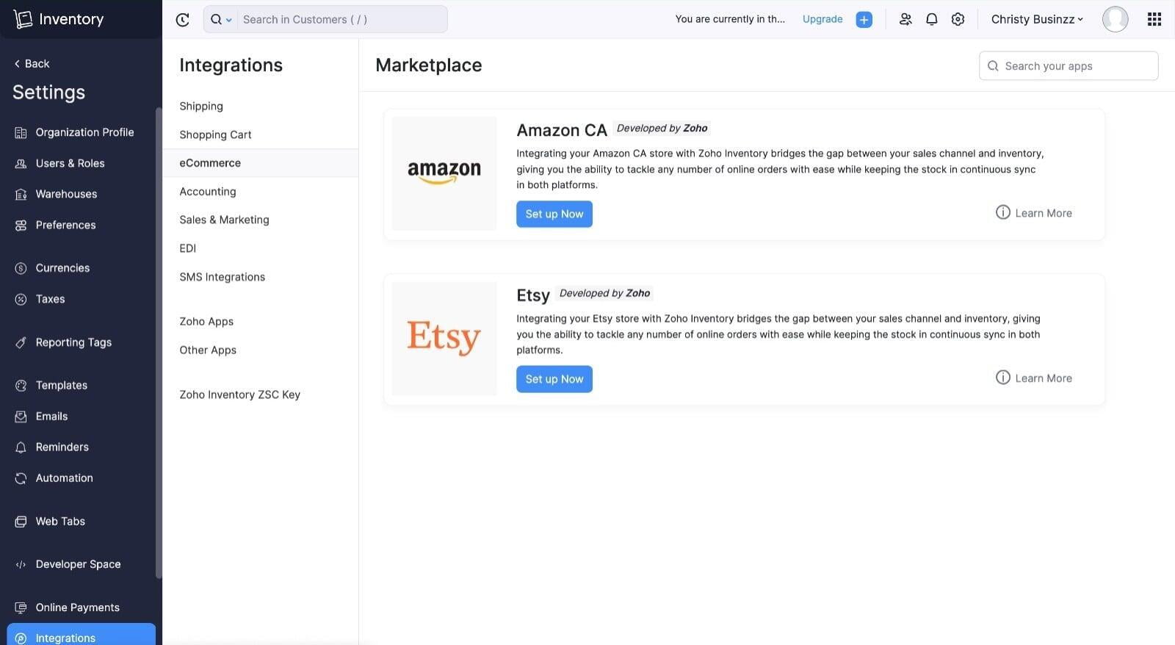
Task: Set up Amazon CA integration now
Action: tap(554, 214)
